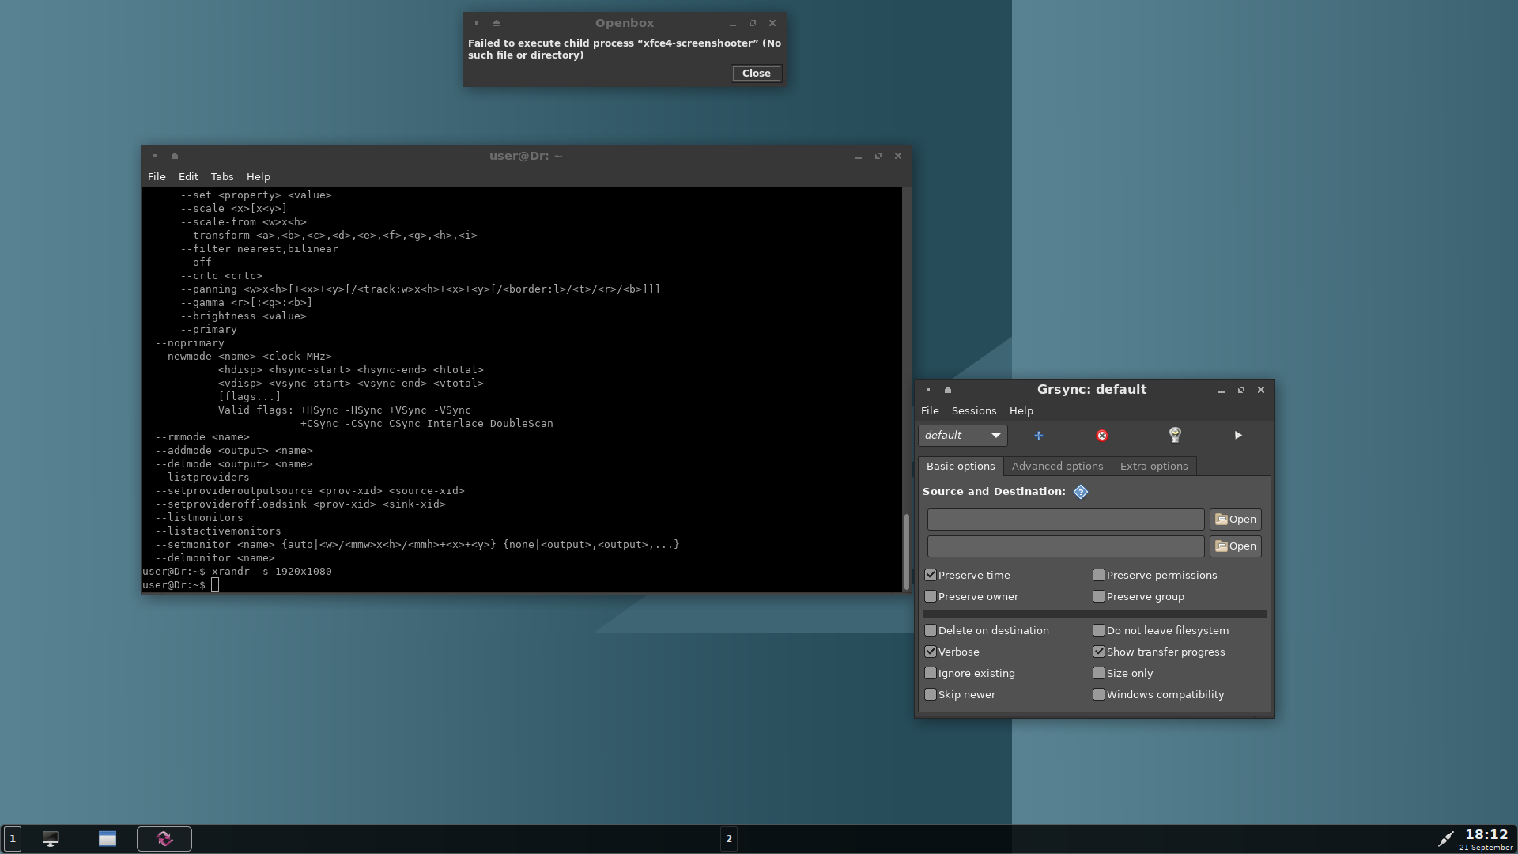Viewport: 1518px width, 854px height.
Task: Open Openbox dialog window menu icon
Action: pyautogui.click(x=477, y=24)
